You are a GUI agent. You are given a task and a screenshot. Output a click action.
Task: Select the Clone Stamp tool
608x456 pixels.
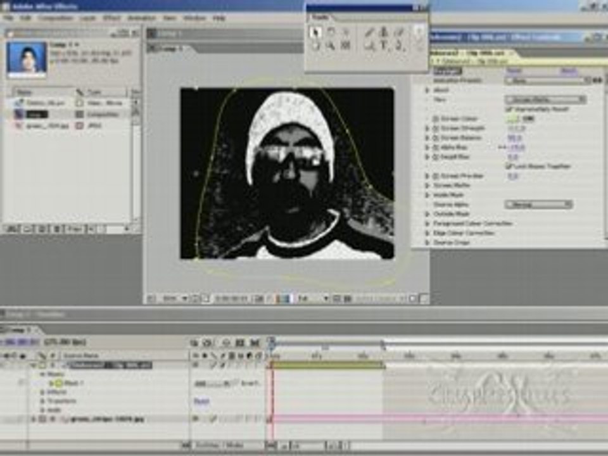(384, 32)
